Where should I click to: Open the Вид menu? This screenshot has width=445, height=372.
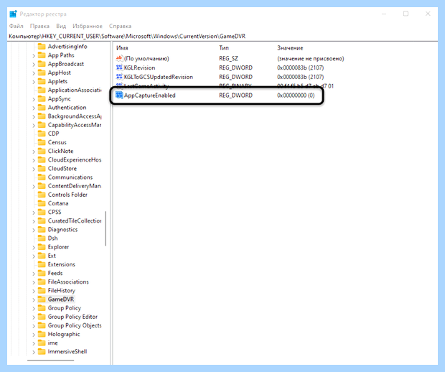[61, 26]
